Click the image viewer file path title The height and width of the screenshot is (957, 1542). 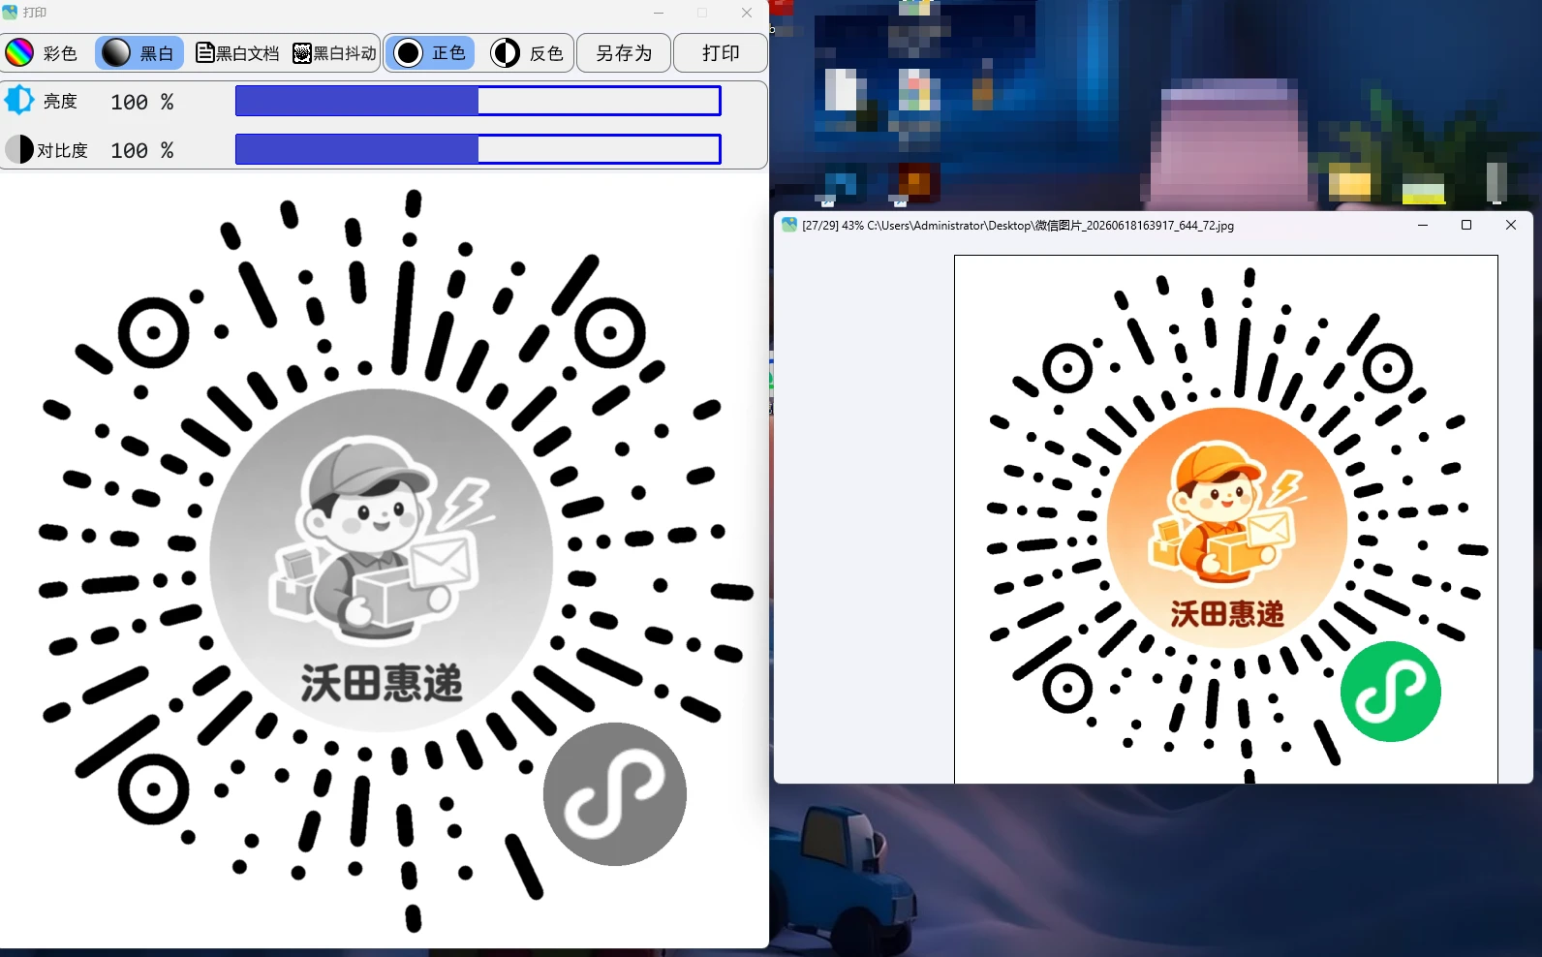[1018, 225]
